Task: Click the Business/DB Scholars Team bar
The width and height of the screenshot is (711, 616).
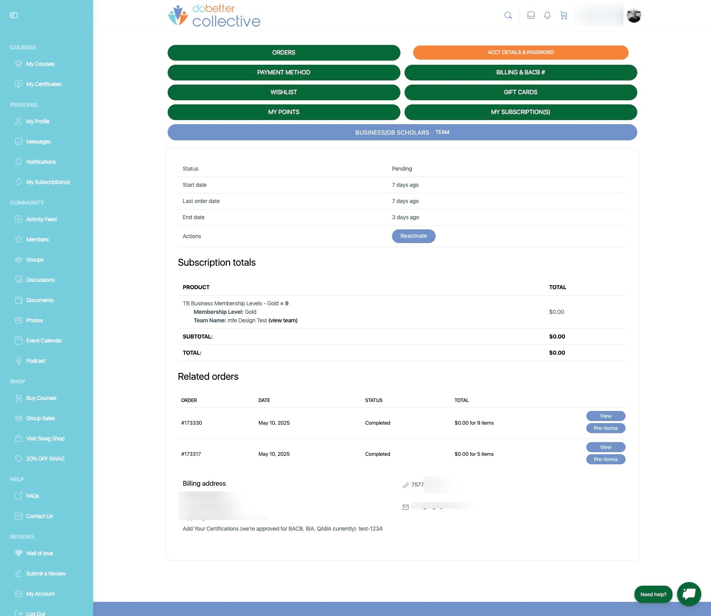Action: pos(402,132)
